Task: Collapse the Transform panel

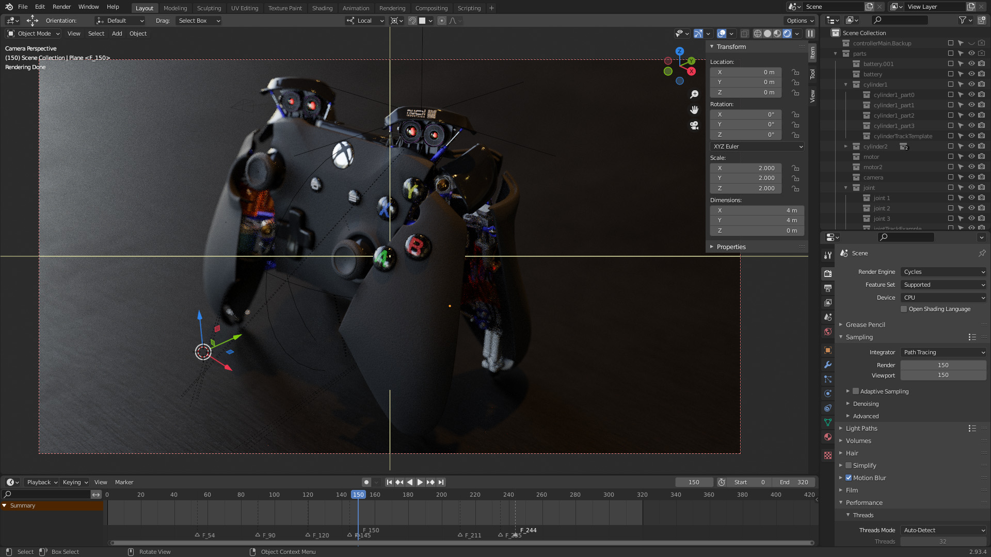Action: click(x=731, y=46)
